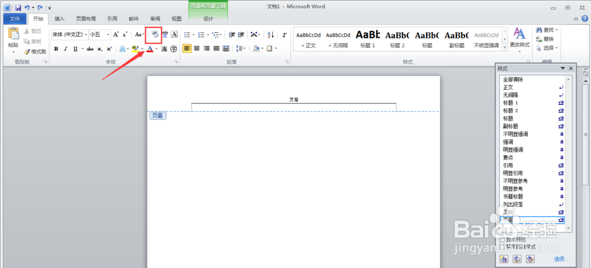Click the Replace (替换) button

click(x=545, y=39)
